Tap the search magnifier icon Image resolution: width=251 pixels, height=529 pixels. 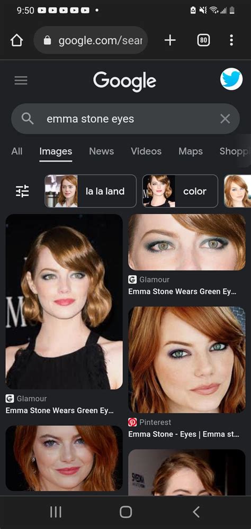27,118
